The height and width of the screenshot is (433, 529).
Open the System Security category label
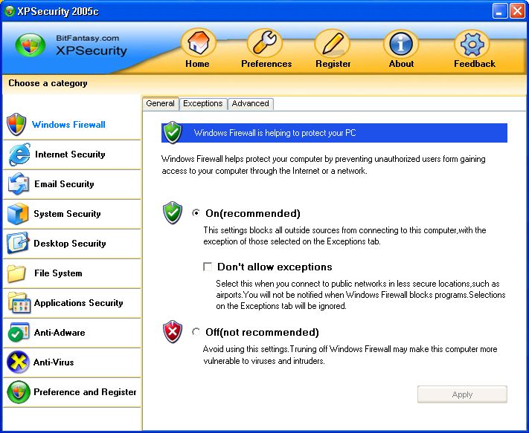pos(67,213)
